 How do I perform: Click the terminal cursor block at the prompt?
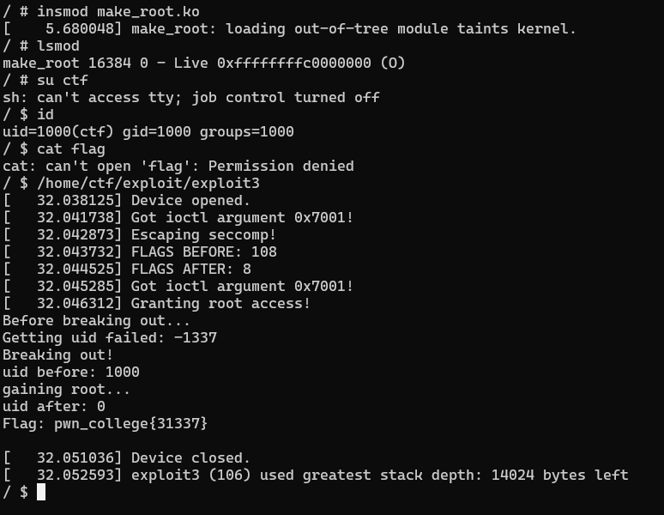(41, 492)
